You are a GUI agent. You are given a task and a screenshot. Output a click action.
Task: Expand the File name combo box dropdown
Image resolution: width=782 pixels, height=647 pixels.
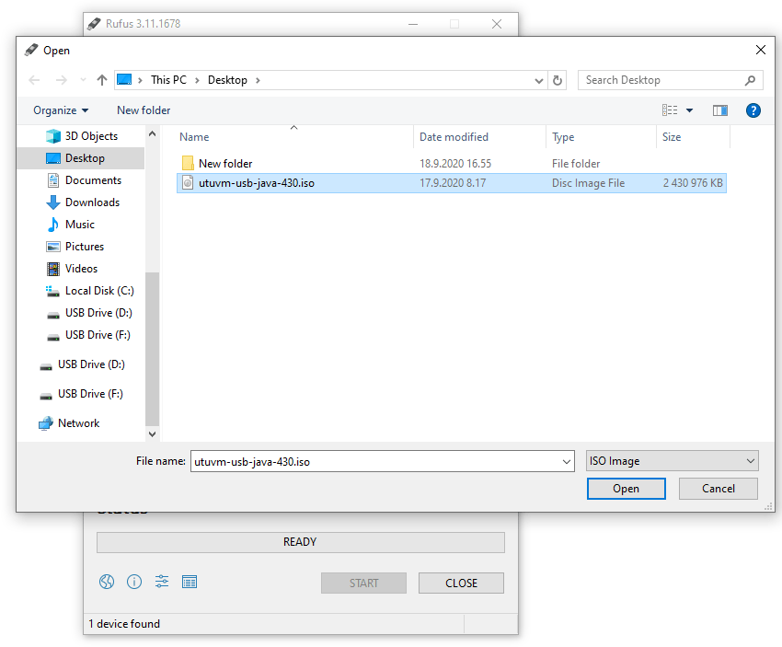click(567, 461)
